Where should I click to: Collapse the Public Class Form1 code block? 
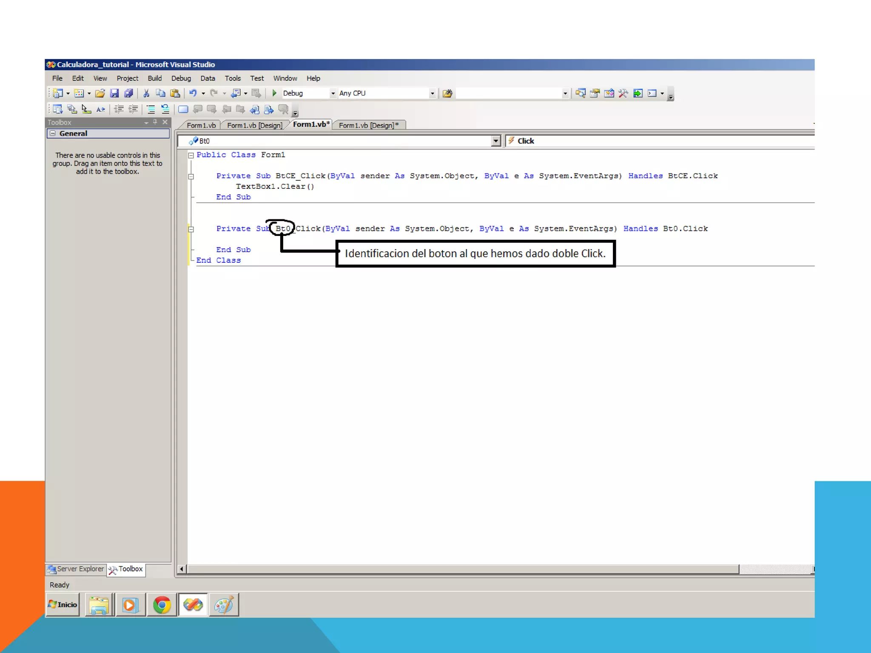tap(191, 155)
